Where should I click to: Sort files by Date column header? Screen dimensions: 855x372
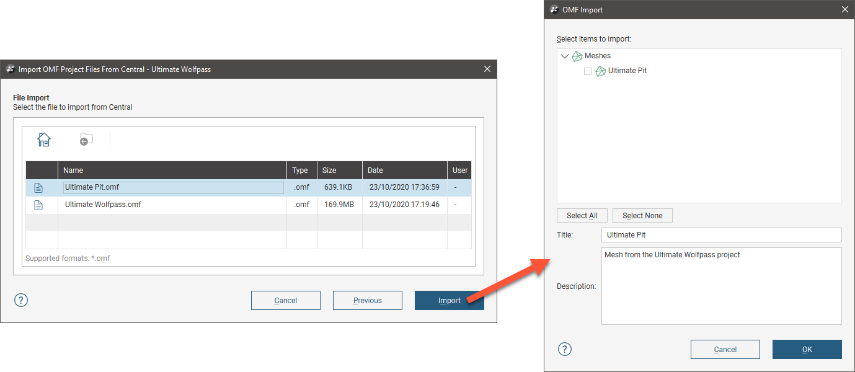click(375, 170)
